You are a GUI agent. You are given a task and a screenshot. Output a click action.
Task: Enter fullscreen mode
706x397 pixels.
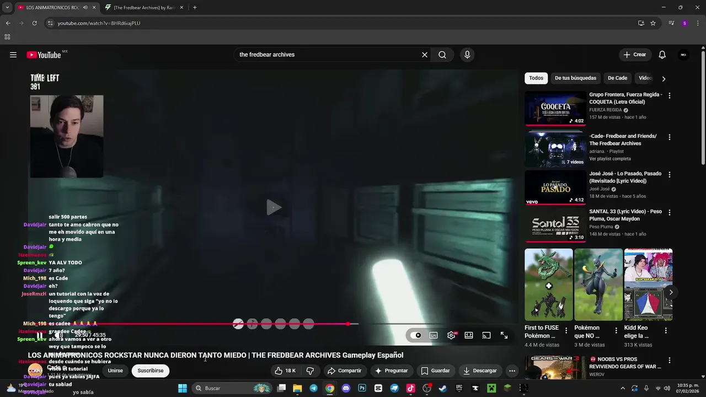[504, 335]
